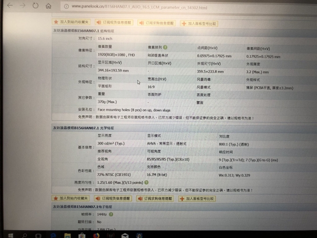The image size is (317, 238).
Task: Open the taskbar search icon
Action: point(25,235)
